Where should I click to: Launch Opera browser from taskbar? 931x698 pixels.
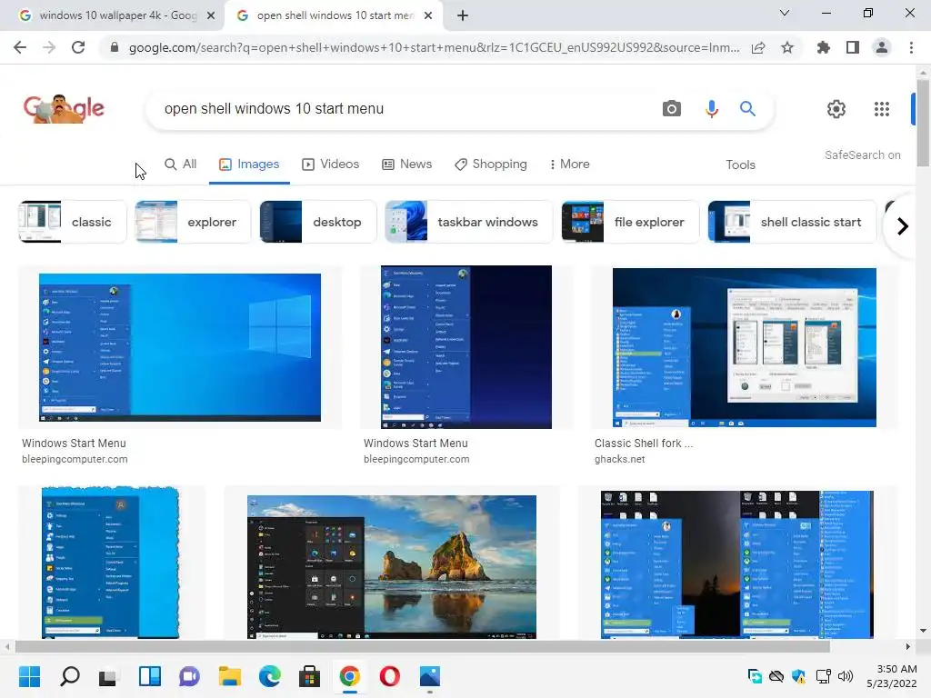[389, 676]
